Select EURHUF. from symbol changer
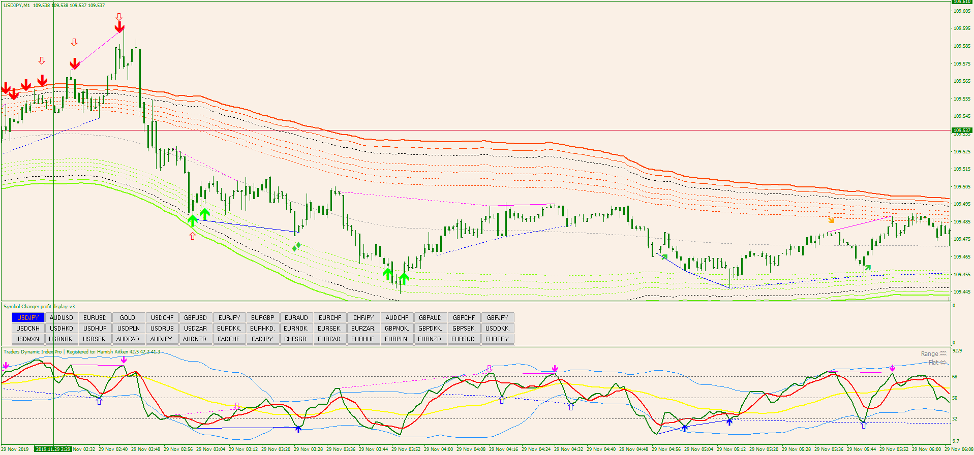 [x=363, y=339]
